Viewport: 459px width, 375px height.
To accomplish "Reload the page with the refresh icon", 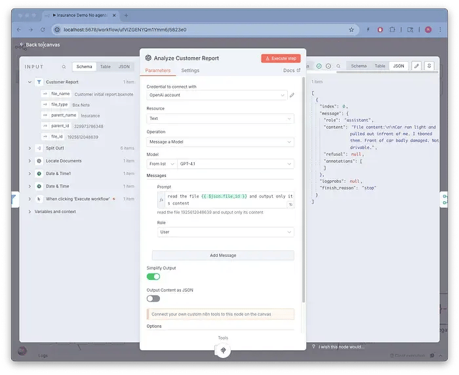I will pos(43,30).
